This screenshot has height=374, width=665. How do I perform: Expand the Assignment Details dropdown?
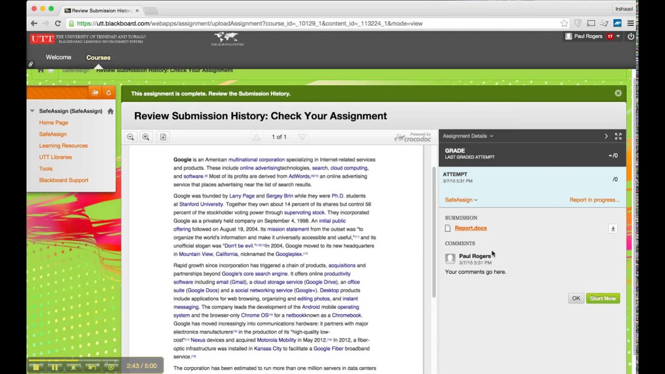[468, 136]
